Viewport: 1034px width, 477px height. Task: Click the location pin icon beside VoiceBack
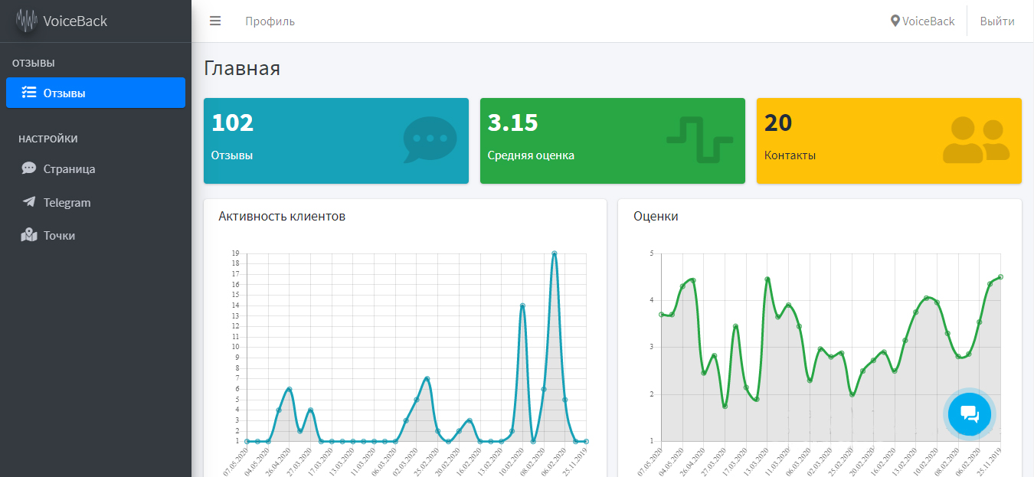pos(895,21)
